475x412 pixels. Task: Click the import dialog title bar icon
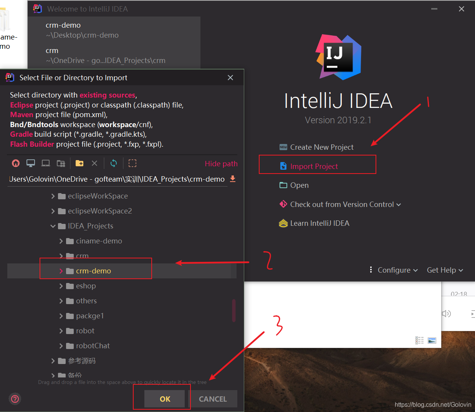(x=10, y=78)
